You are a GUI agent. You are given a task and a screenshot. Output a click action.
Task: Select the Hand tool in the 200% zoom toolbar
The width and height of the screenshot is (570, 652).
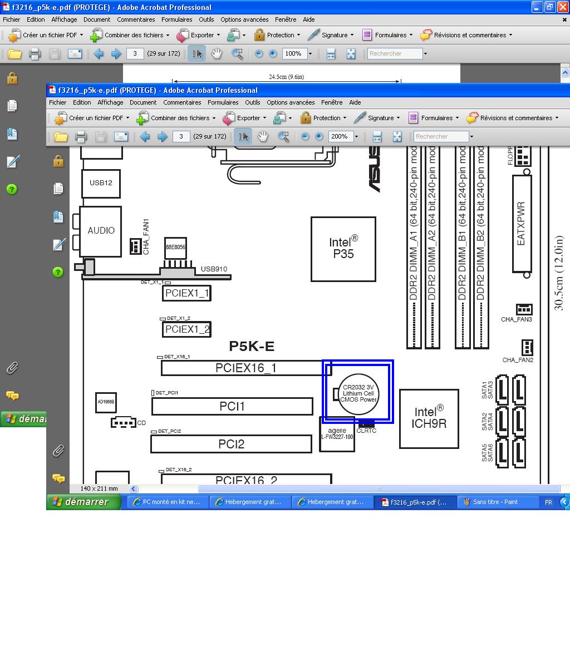(x=263, y=137)
